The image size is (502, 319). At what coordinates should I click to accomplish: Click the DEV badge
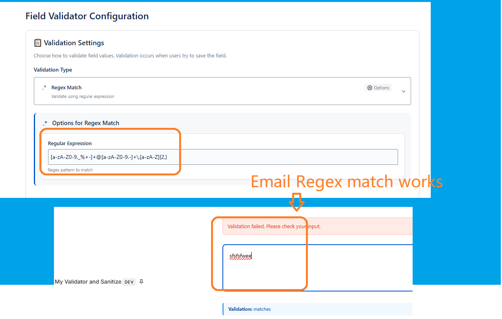129,282
